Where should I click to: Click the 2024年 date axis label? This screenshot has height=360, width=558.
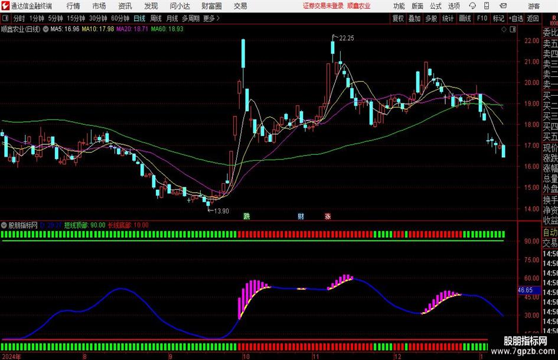click(x=11, y=356)
